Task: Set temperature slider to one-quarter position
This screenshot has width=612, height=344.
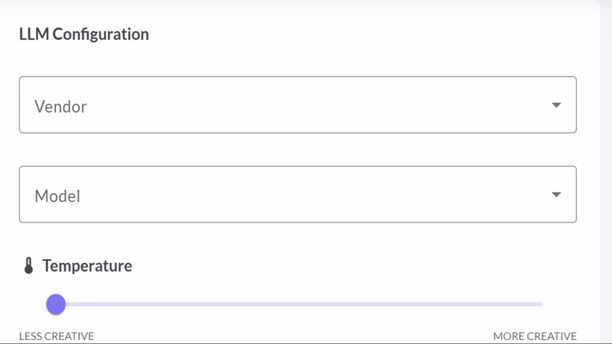Action: coord(177,304)
